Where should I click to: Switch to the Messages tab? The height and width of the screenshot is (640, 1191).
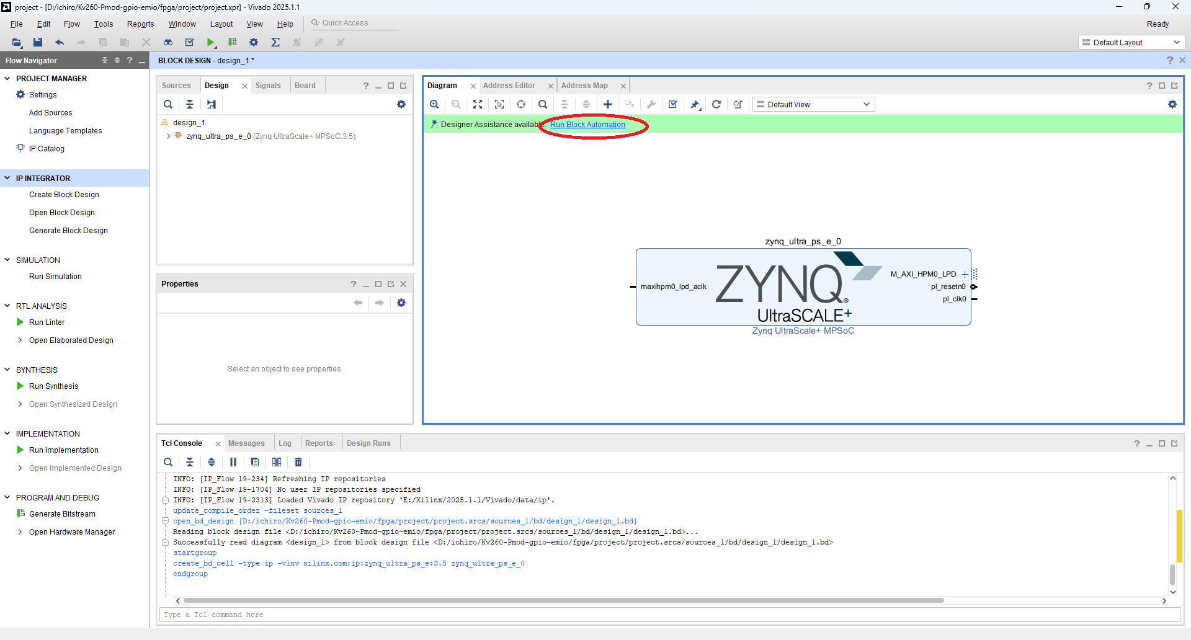click(x=246, y=443)
